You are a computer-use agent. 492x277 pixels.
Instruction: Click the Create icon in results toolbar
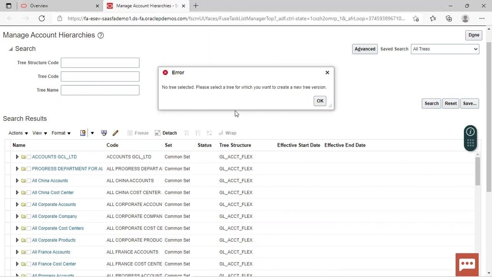click(x=83, y=133)
